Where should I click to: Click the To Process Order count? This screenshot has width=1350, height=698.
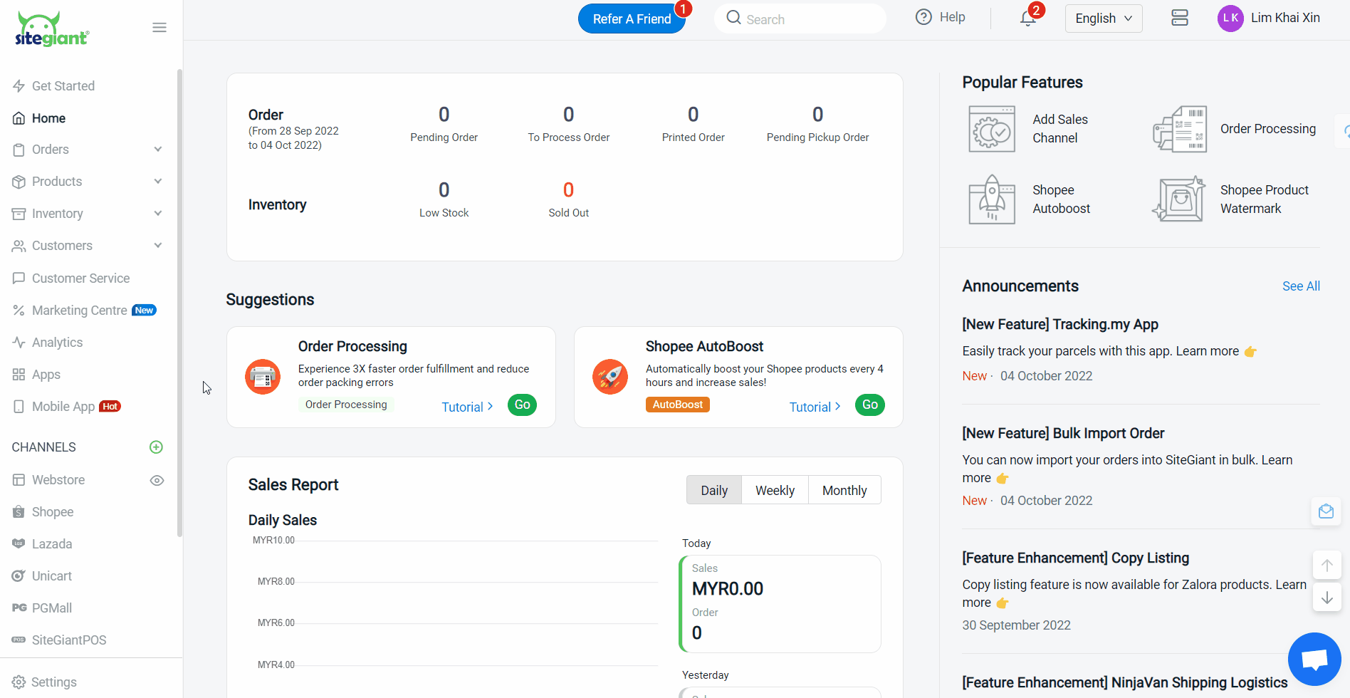click(x=568, y=115)
